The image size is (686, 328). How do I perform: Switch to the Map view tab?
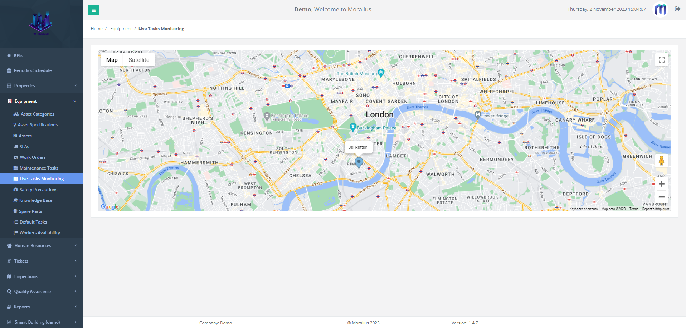pos(112,60)
